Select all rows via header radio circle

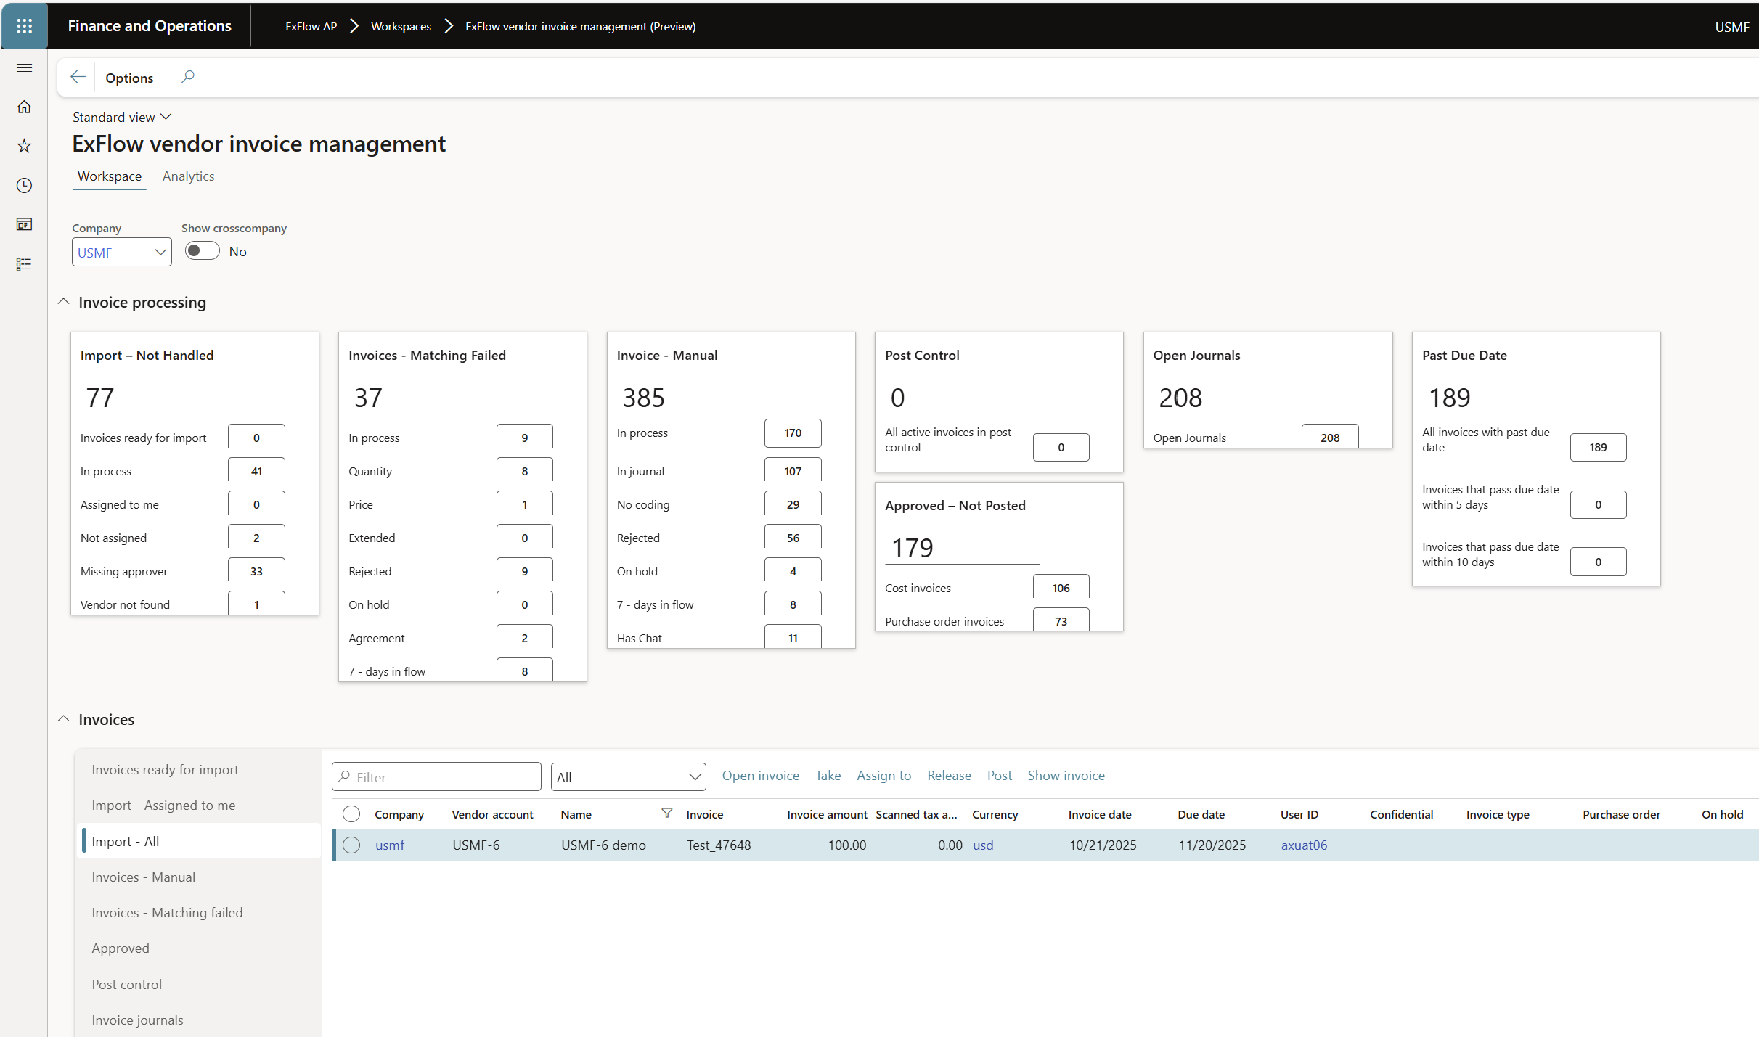[351, 814]
